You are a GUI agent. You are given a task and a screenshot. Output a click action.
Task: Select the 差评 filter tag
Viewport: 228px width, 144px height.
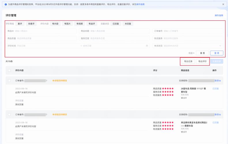[20, 24]
